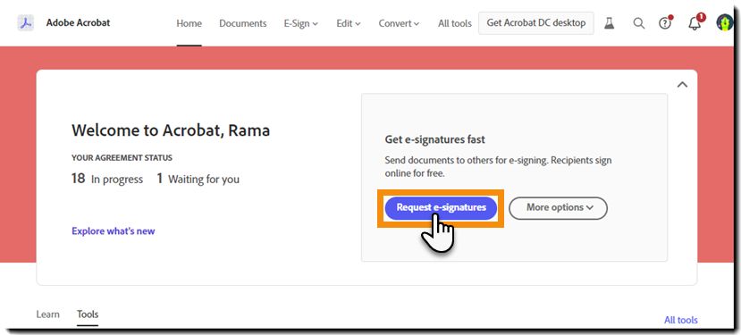Open the help question mark icon
Viewport: 741px width, 335px height.
tap(665, 22)
